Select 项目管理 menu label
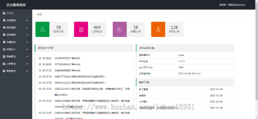The height and width of the screenshot is (119, 258). click(x=11, y=35)
